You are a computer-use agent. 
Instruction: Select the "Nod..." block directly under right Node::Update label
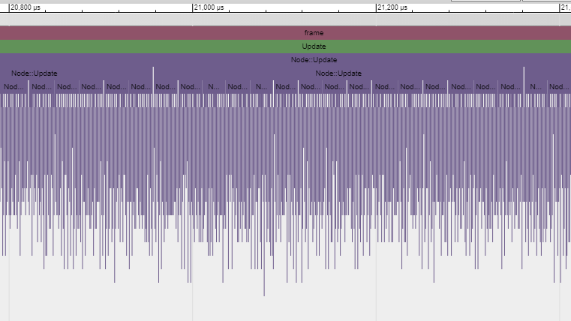tap(335, 87)
